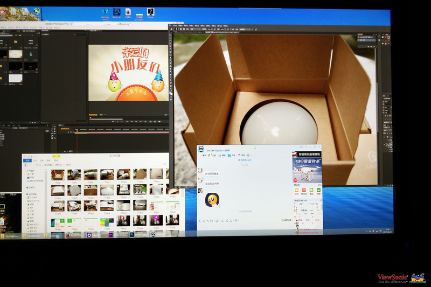Image resolution: width=431 pixels, height=287 pixels.
Task: Click the Firefox icon in the taskbar
Action: click(68, 235)
